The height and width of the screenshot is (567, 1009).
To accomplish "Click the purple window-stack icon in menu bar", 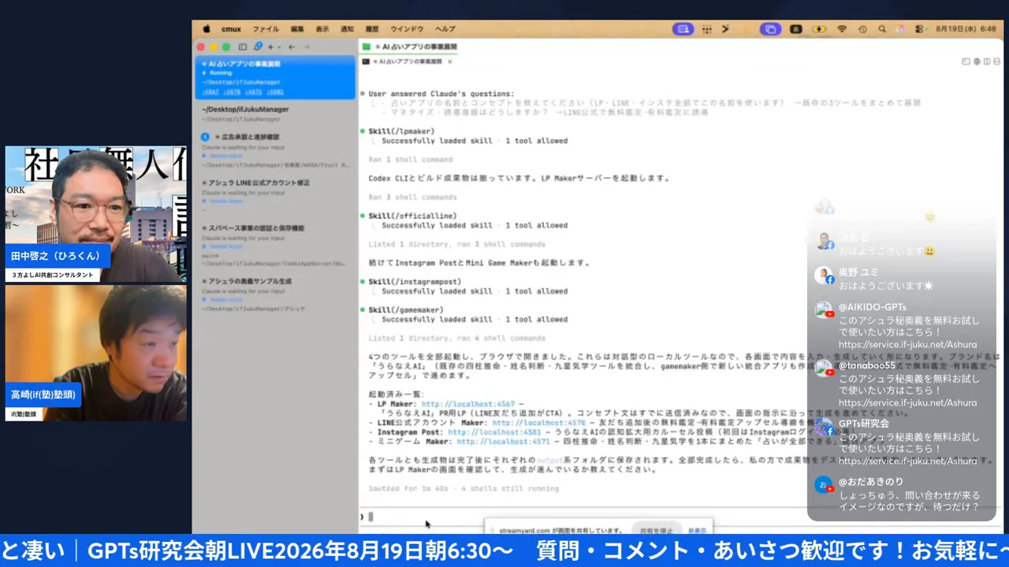I will [769, 29].
